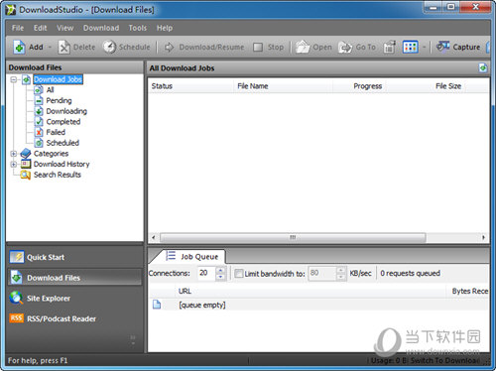Click Switch To Download status bar text
Viewport: 496px width, 371px height.
[x=445, y=360]
